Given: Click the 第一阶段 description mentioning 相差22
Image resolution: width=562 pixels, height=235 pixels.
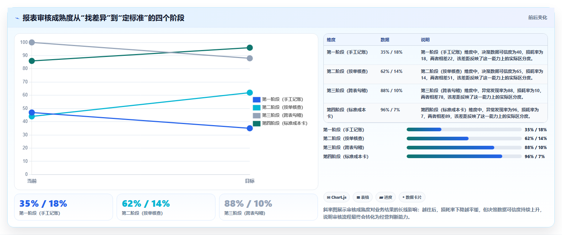Looking at the screenshot, I should (x=482, y=55).
